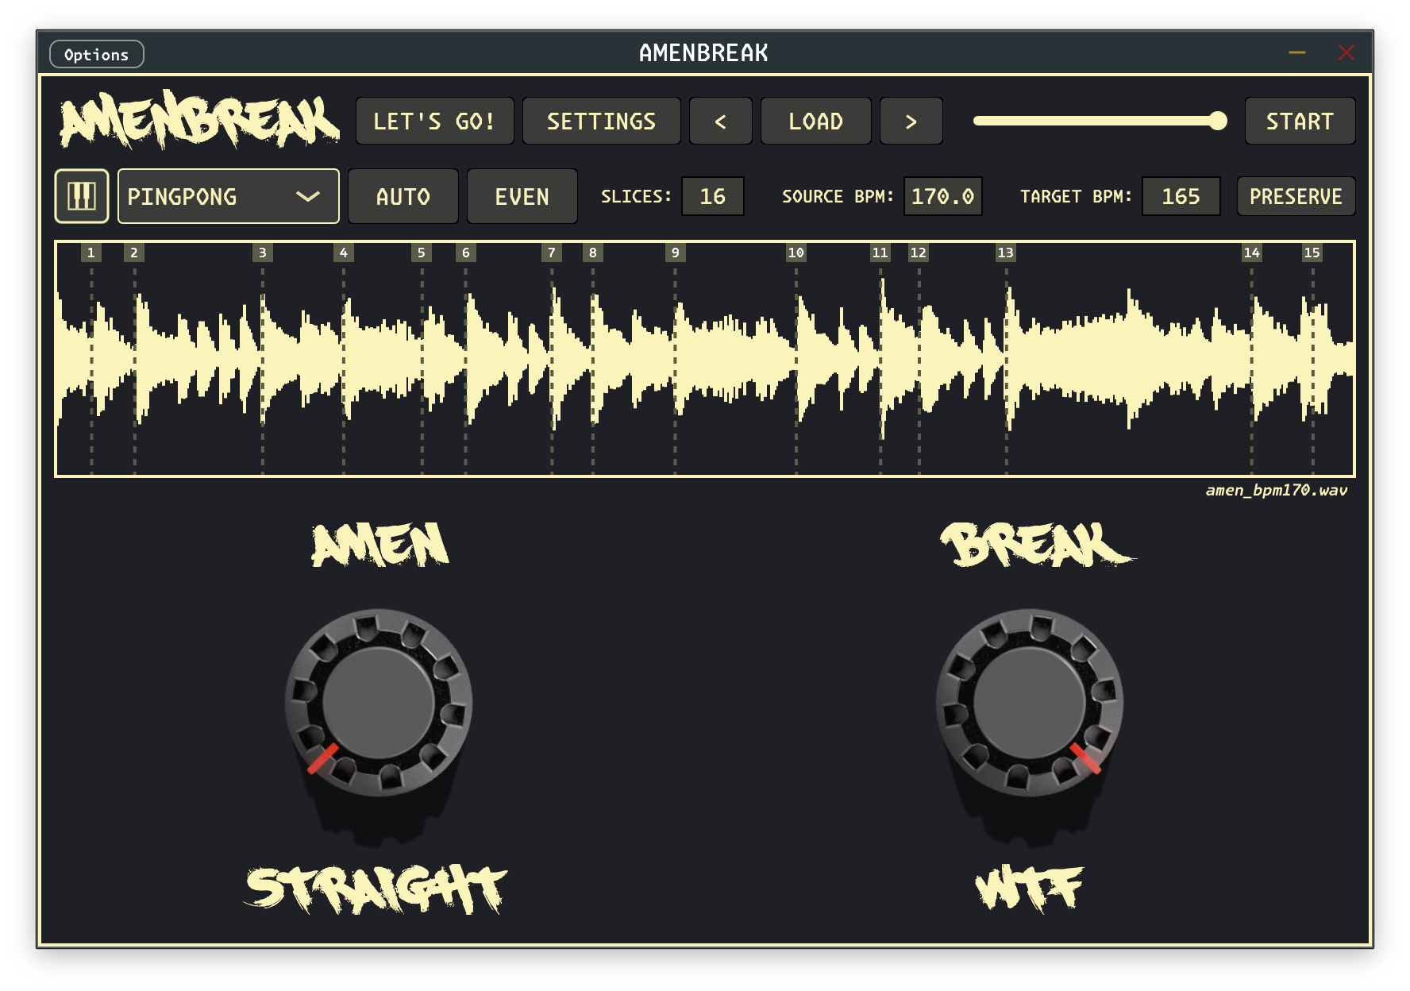Click slice marker 1 on the waveform
This screenshot has width=1410, height=991.
pyautogui.click(x=90, y=253)
